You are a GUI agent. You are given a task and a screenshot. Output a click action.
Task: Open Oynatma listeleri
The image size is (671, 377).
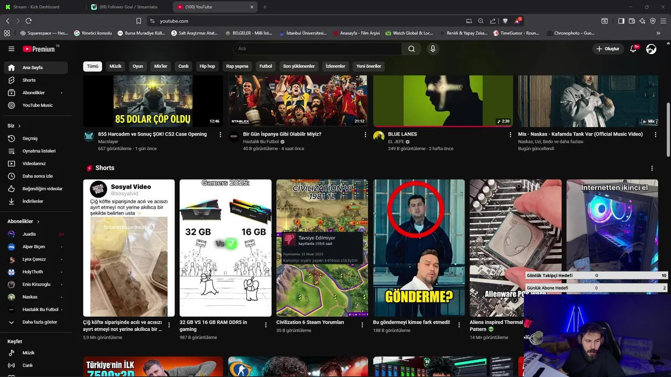click(x=36, y=151)
